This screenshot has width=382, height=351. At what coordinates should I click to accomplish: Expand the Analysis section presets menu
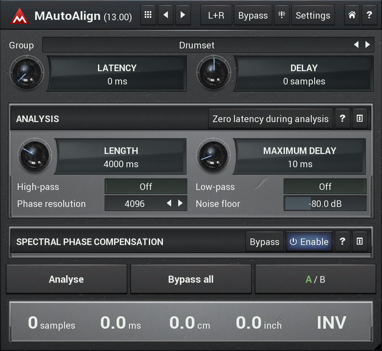click(359, 119)
